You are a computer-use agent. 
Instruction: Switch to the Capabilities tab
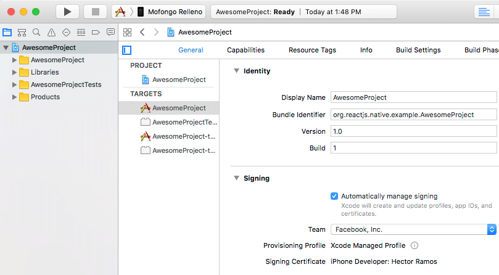245,50
